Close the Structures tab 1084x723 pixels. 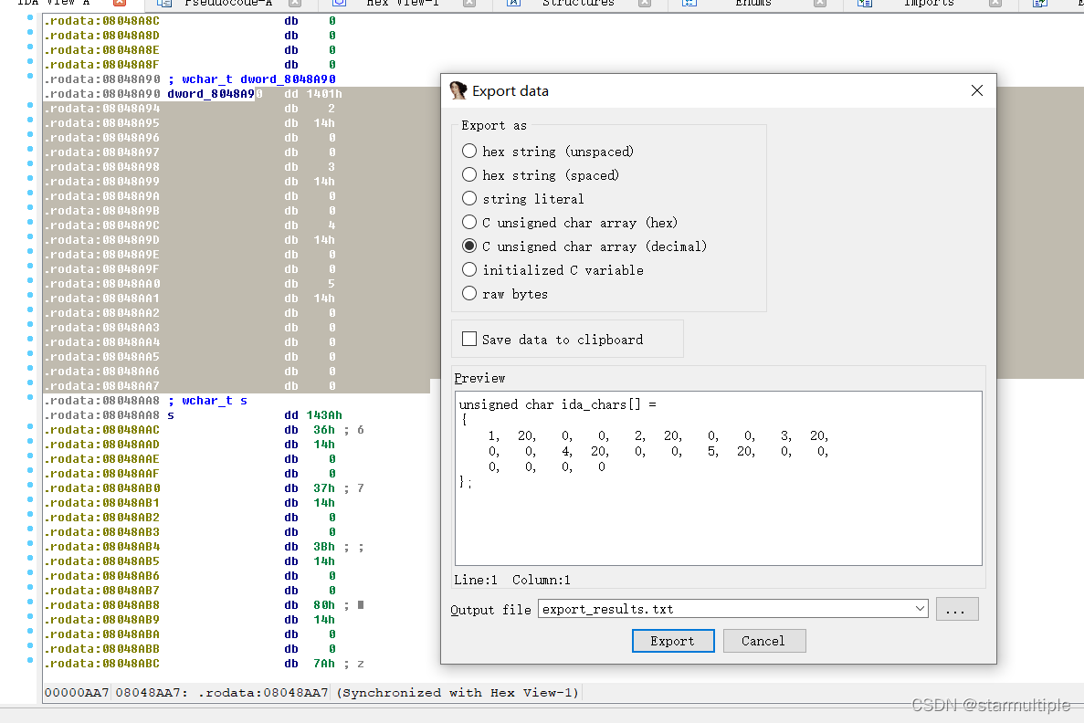(x=645, y=3)
